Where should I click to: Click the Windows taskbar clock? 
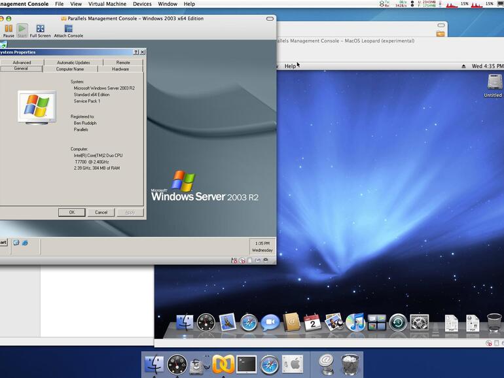[x=262, y=246]
